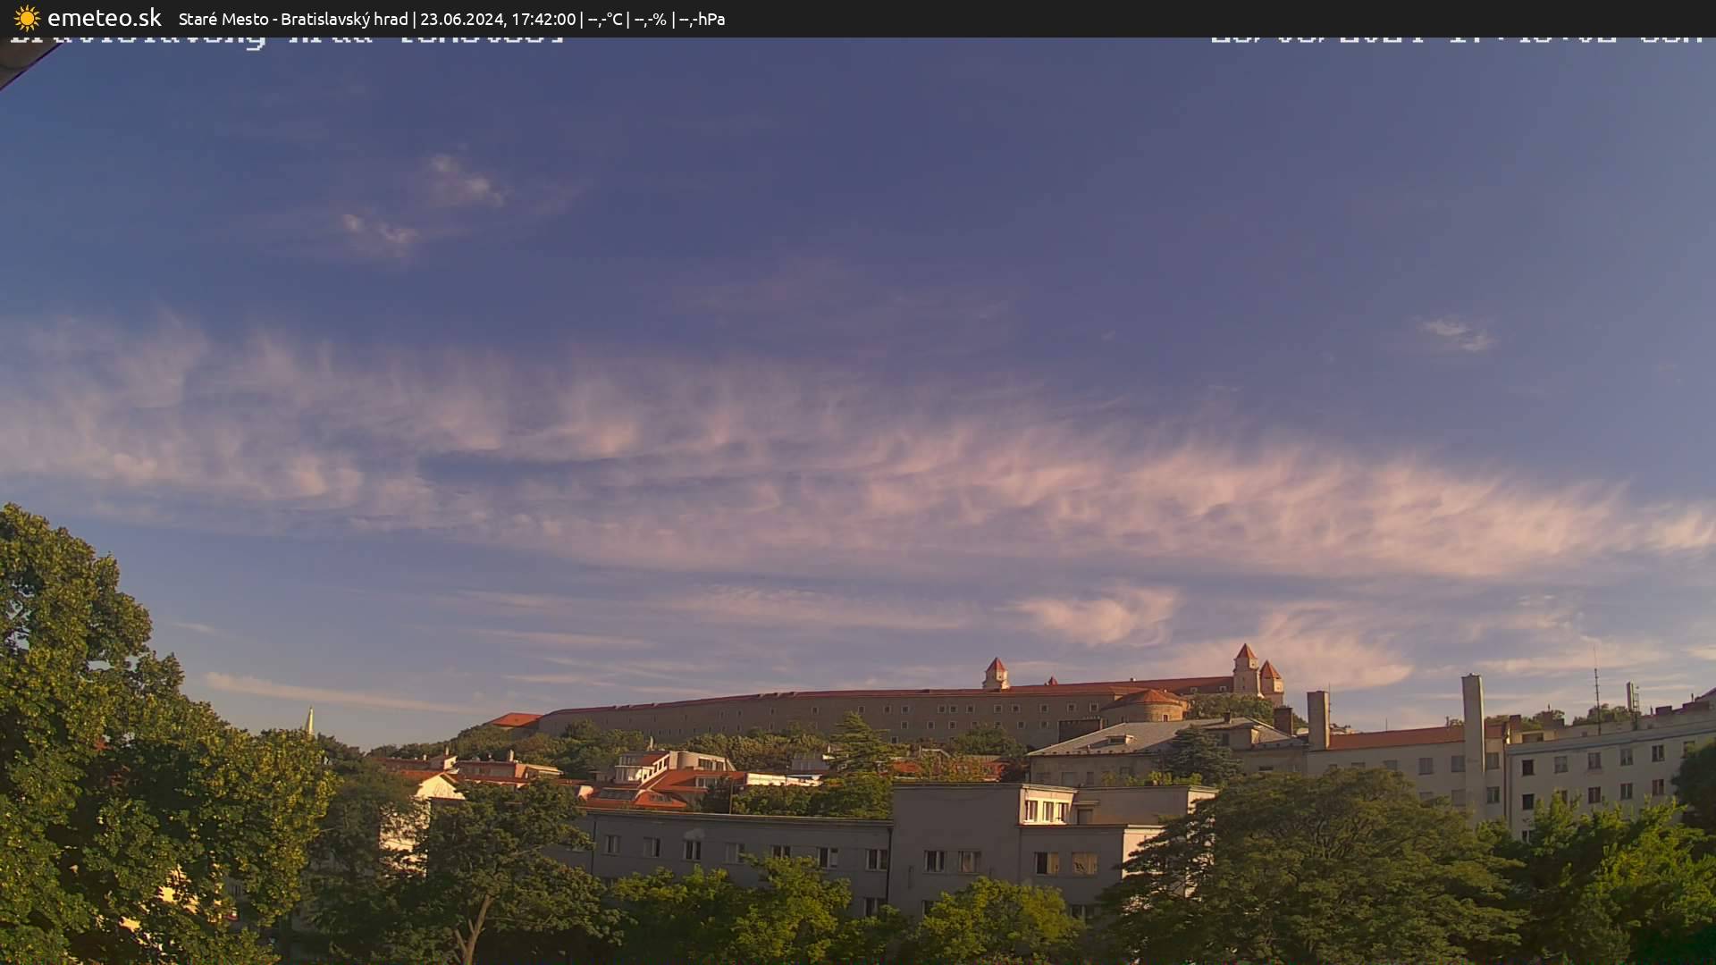The width and height of the screenshot is (1716, 965).
Task: Click the 17:42:00 time in the header
Action: 543,19
